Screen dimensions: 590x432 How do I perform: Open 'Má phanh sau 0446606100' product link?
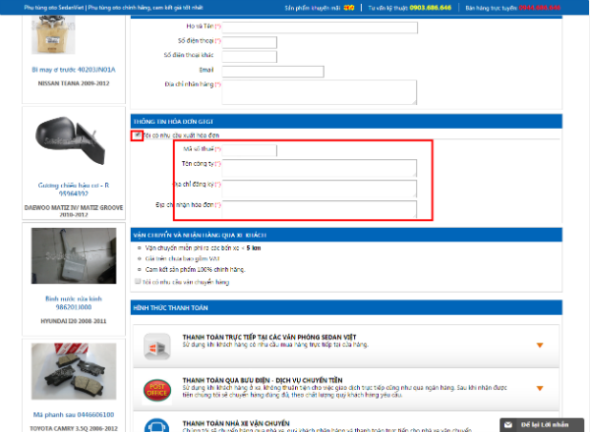pos(74,414)
